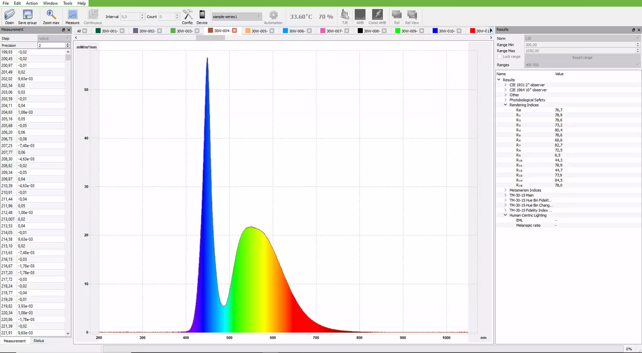
Task: Click the T/R toolbar icon
Action: point(345,14)
